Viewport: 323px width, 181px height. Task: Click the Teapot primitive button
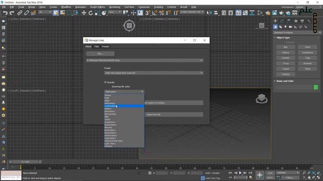(286, 69)
